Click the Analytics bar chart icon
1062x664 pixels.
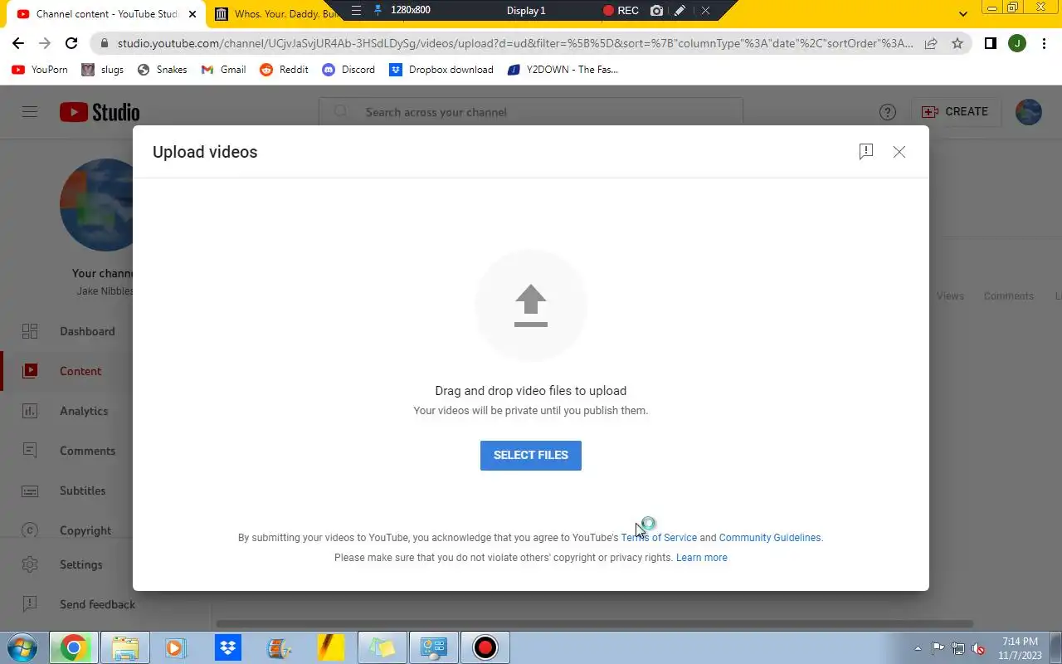(30, 411)
